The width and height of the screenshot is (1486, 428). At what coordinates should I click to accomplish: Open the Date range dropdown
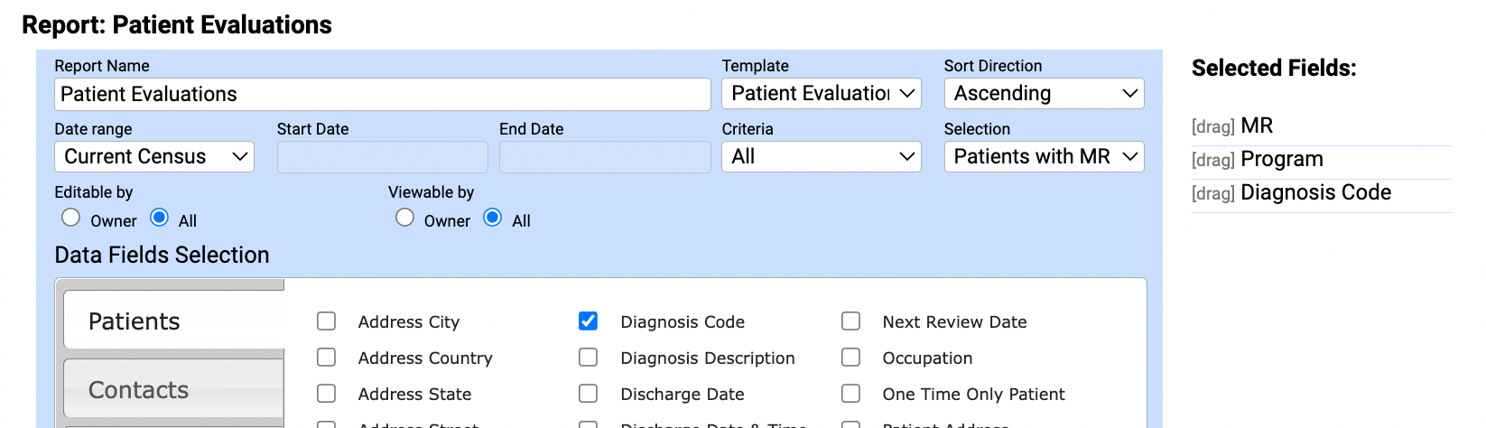(153, 157)
